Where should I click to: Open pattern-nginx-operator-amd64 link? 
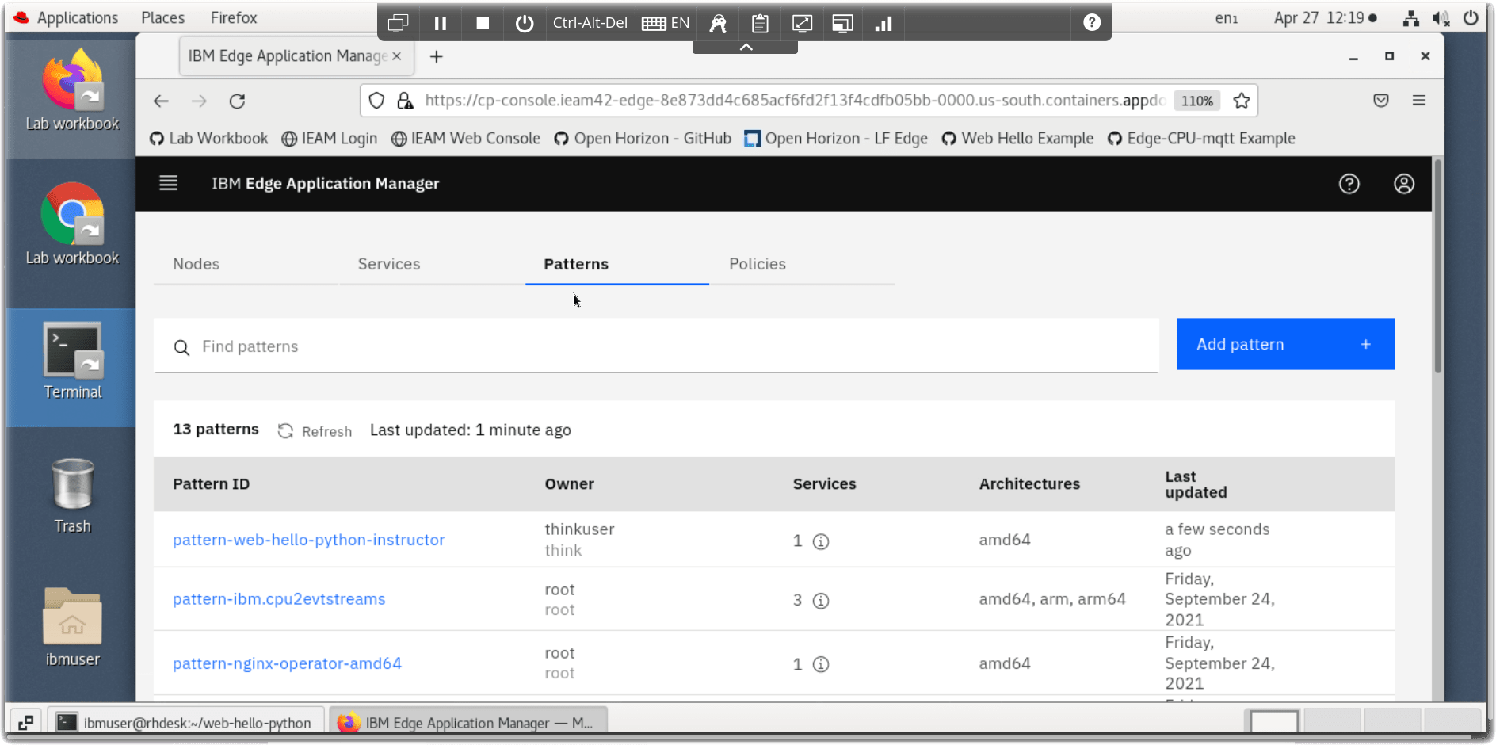(287, 663)
